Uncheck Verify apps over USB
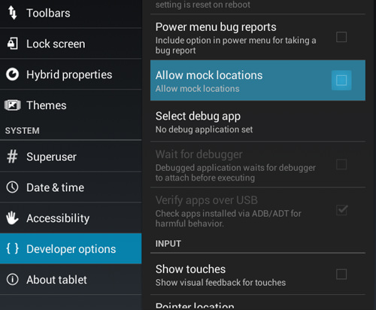This screenshot has width=376, height=310. pos(341,210)
